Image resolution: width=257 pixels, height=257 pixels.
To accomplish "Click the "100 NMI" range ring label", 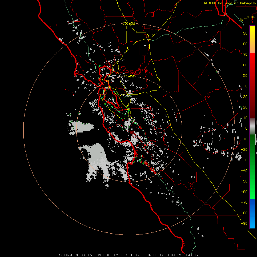I will pos(129,23).
